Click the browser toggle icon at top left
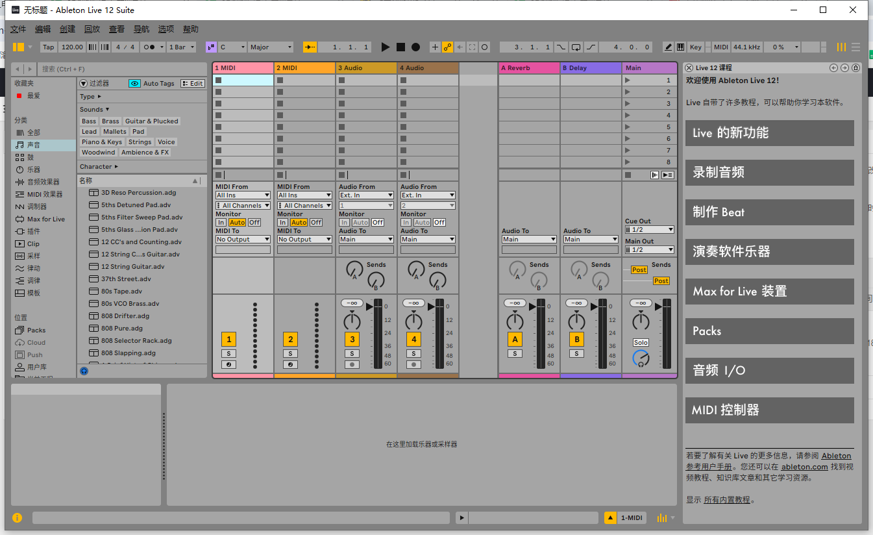873x535 pixels. (x=18, y=47)
